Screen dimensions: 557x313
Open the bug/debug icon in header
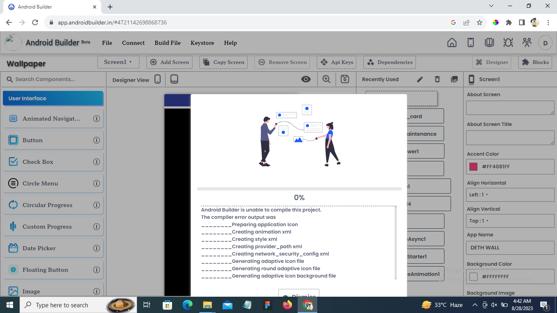click(x=508, y=43)
